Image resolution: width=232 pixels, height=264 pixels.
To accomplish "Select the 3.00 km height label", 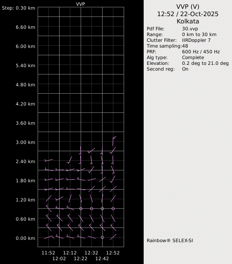I will coord(25,142).
